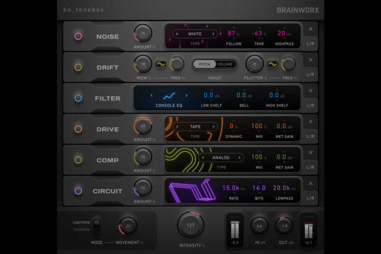Remove the DRIVE module with its X
The image size is (381, 254).
310,121
